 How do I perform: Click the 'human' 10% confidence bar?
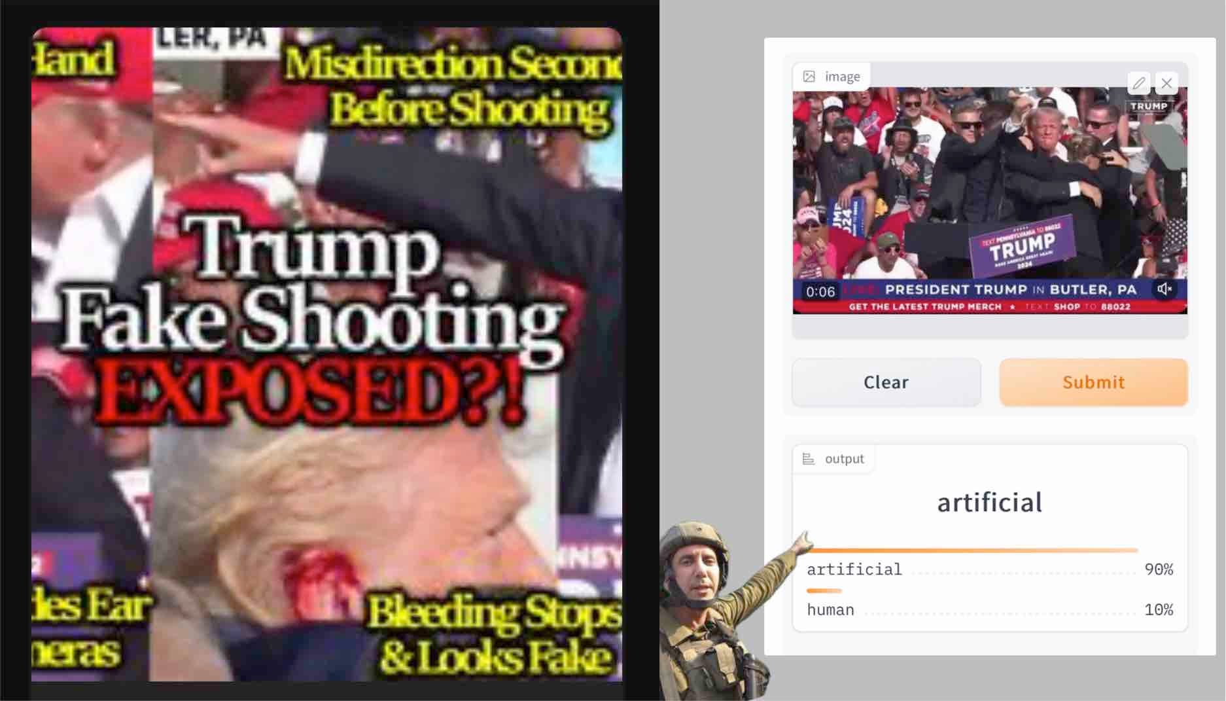tap(824, 591)
